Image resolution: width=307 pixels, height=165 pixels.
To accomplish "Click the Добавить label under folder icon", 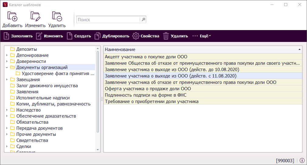I will click(12, 26).
